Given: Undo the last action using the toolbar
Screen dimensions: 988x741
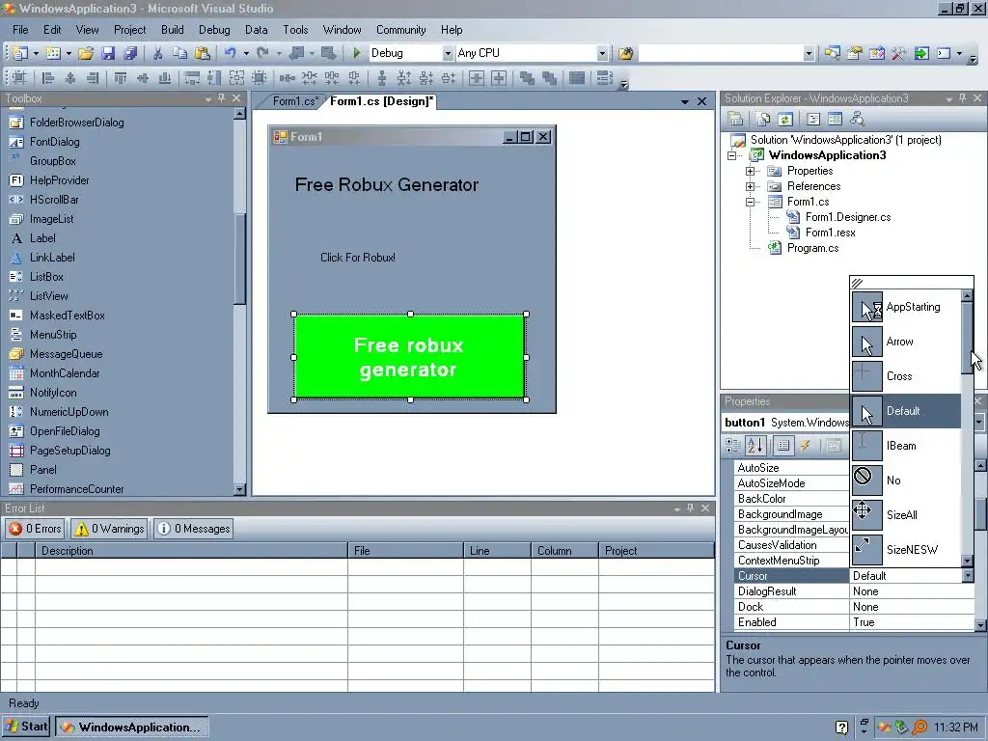Looking at the screenshot, I should [x=230, y=54].
